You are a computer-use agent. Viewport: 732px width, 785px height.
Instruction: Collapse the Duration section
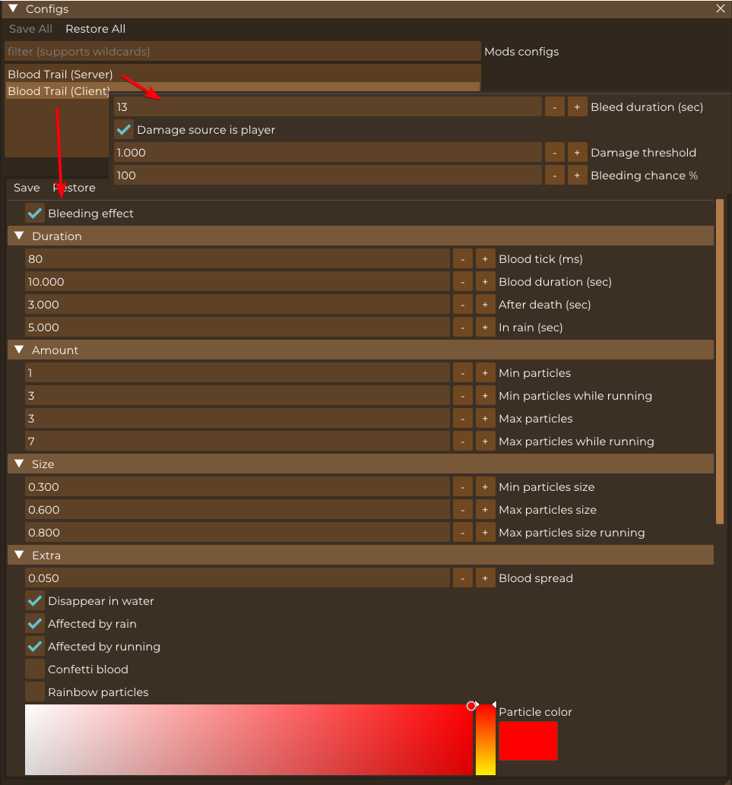[x=20, y=236]
